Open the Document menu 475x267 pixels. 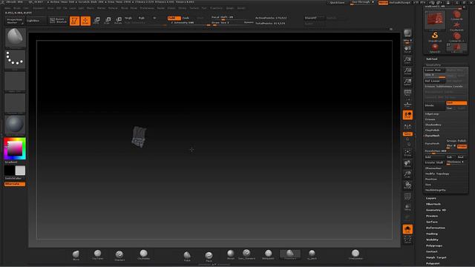coord(39,8)
